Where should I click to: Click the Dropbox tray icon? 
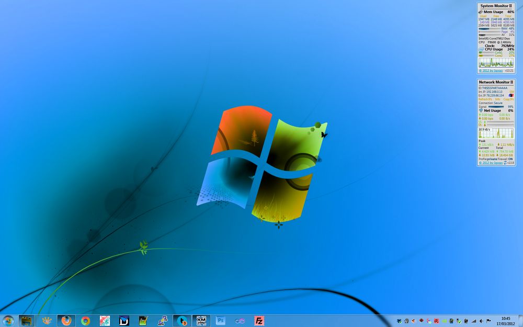399,321
